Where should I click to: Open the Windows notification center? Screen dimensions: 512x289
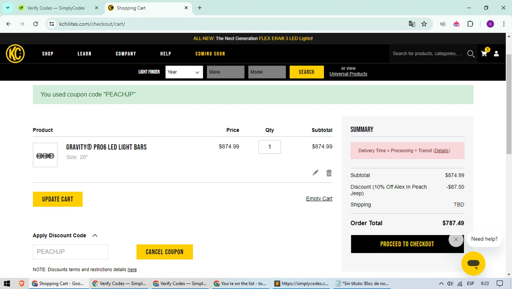[x=500, y=284]
